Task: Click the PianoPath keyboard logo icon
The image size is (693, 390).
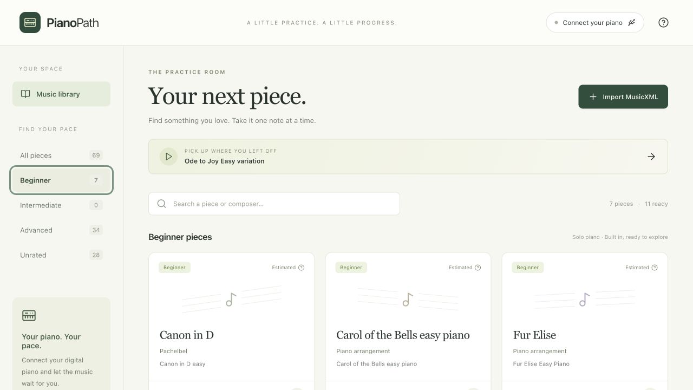Action: click(x=30, y=23)
